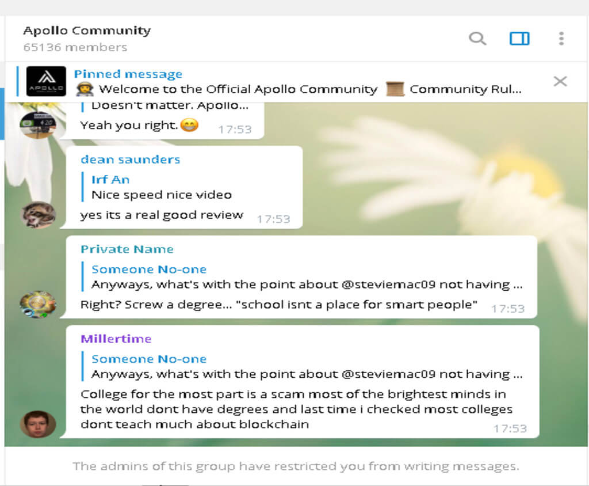Dismiss the pinned message with X
Viewport: 589px width, 486px height.
pos(560,81)
